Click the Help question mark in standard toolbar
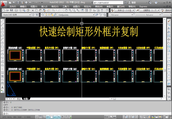 [x=107, y=10]
